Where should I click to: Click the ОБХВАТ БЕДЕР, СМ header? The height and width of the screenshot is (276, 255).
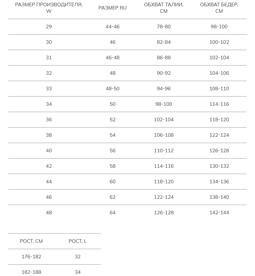(219, 8)
